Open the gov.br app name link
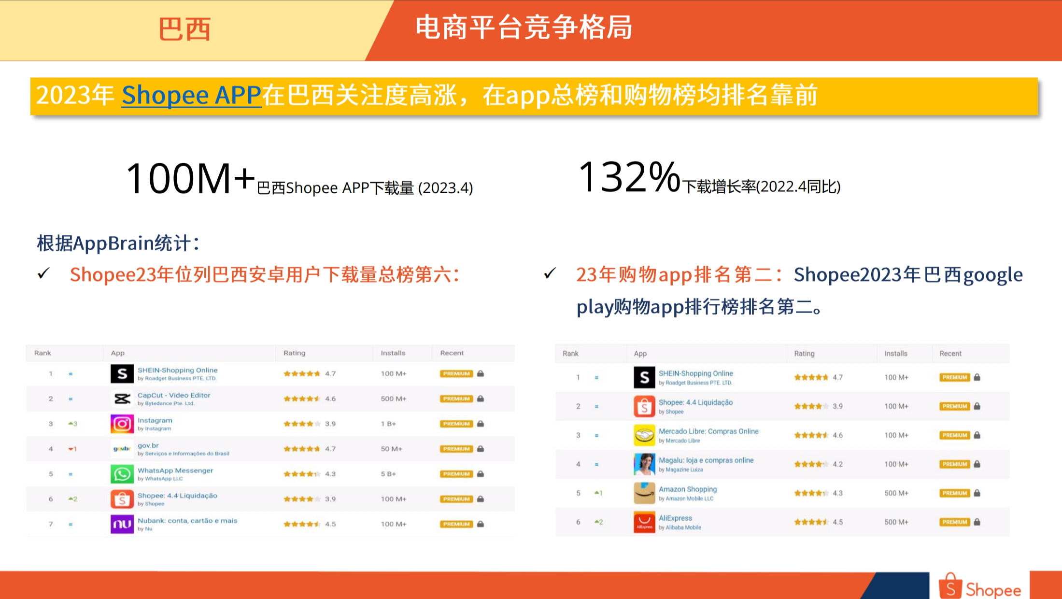 [x=148, y=445]
